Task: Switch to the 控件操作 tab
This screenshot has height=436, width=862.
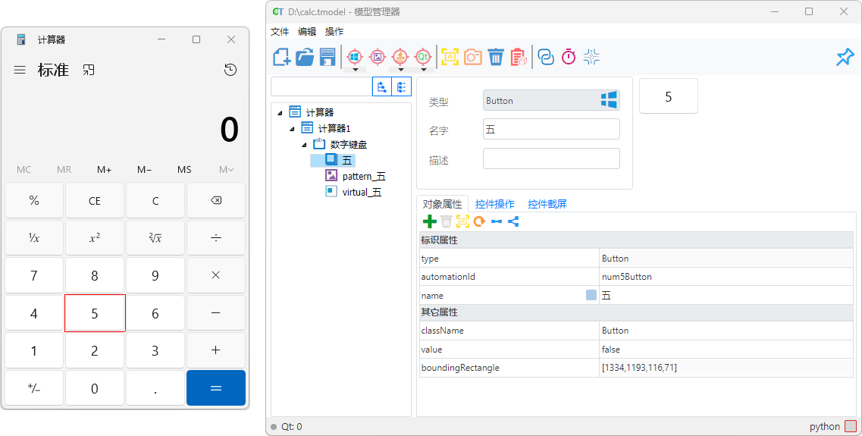Action: 495,204
